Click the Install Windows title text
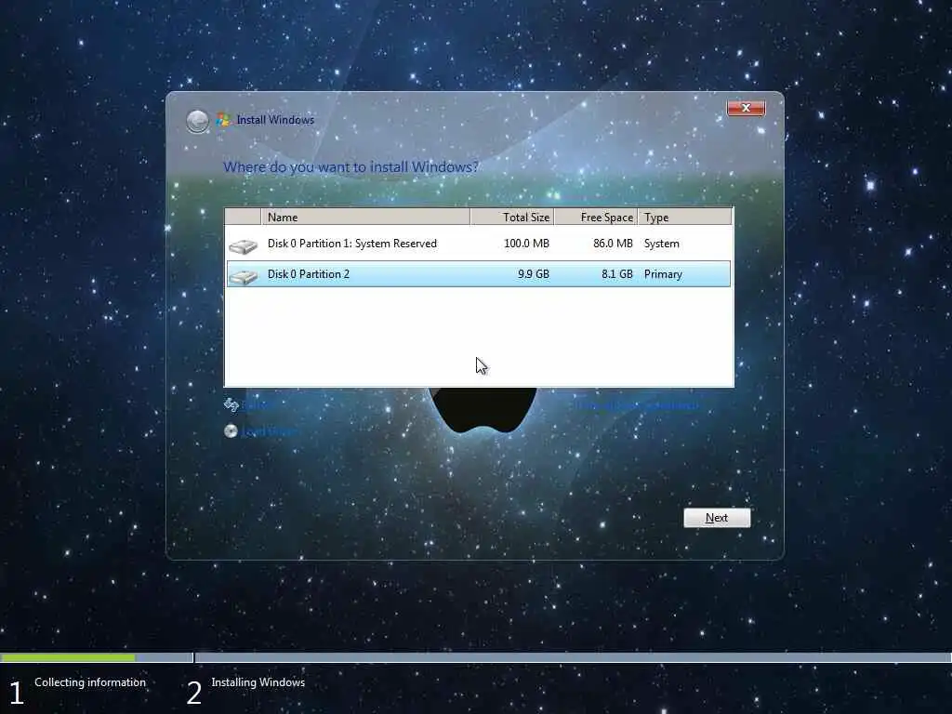The height and width of the screenshot is (714, 952). tap(275, 120)
